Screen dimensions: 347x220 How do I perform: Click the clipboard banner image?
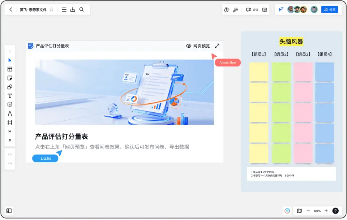coord(124,92)
